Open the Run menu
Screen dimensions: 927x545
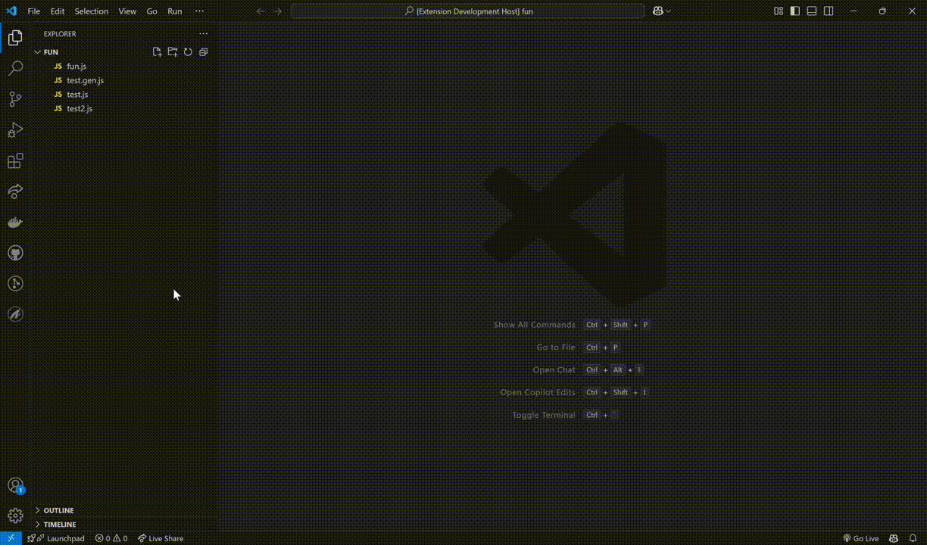point(175,11)
